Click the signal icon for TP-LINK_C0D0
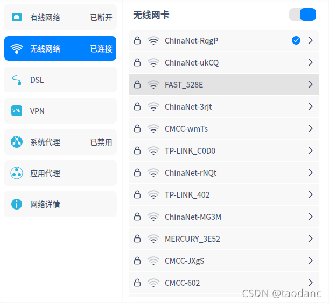Image resolution: width=329 pixels, height=303 pixels. point(153,150)
